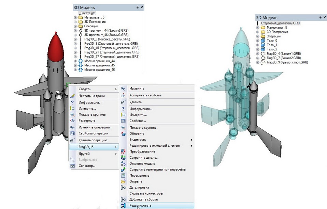Click the scissors icon beside Изменить in submenu

click(123, 89)
